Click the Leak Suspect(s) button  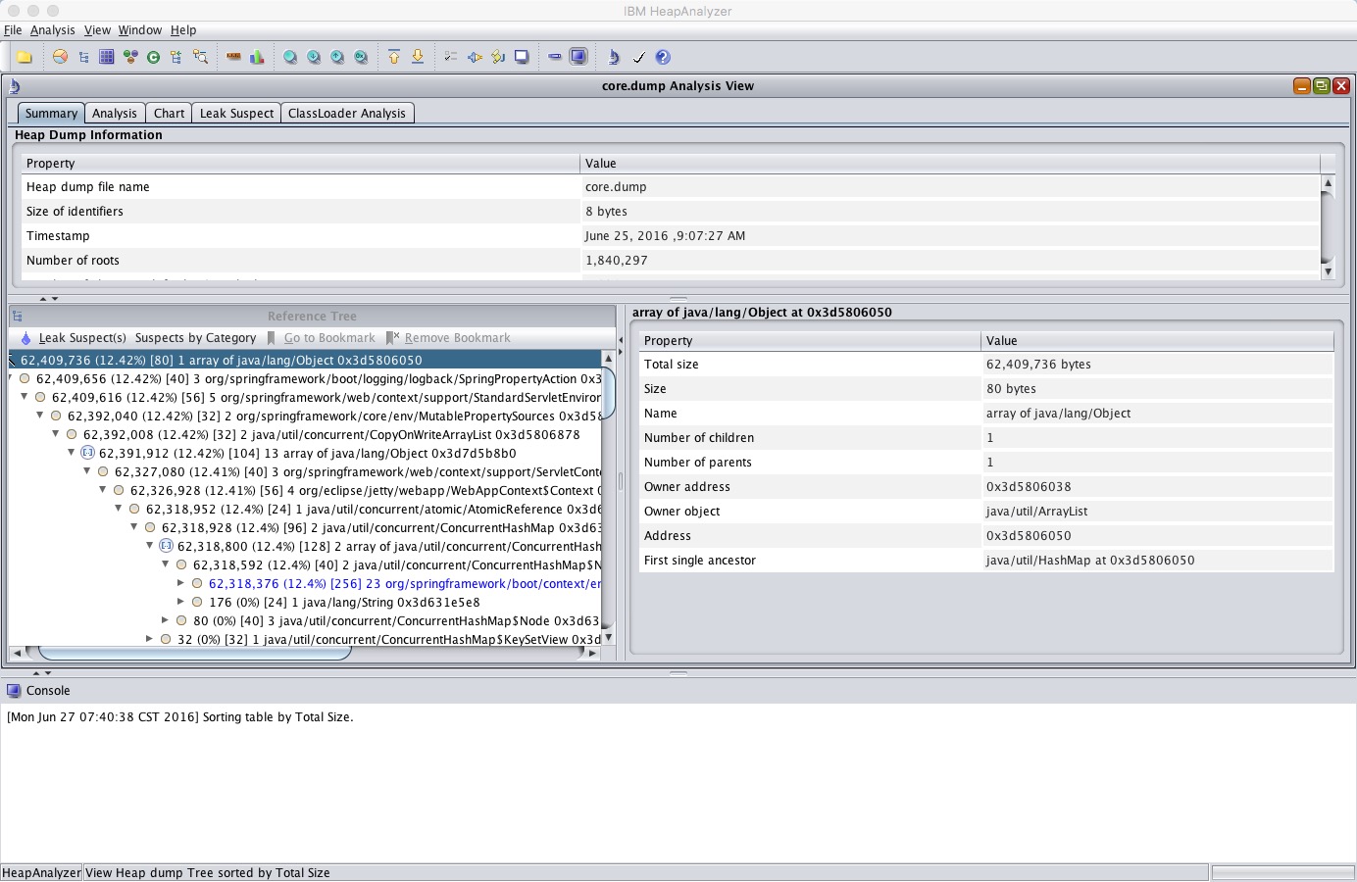click(74, 338)
